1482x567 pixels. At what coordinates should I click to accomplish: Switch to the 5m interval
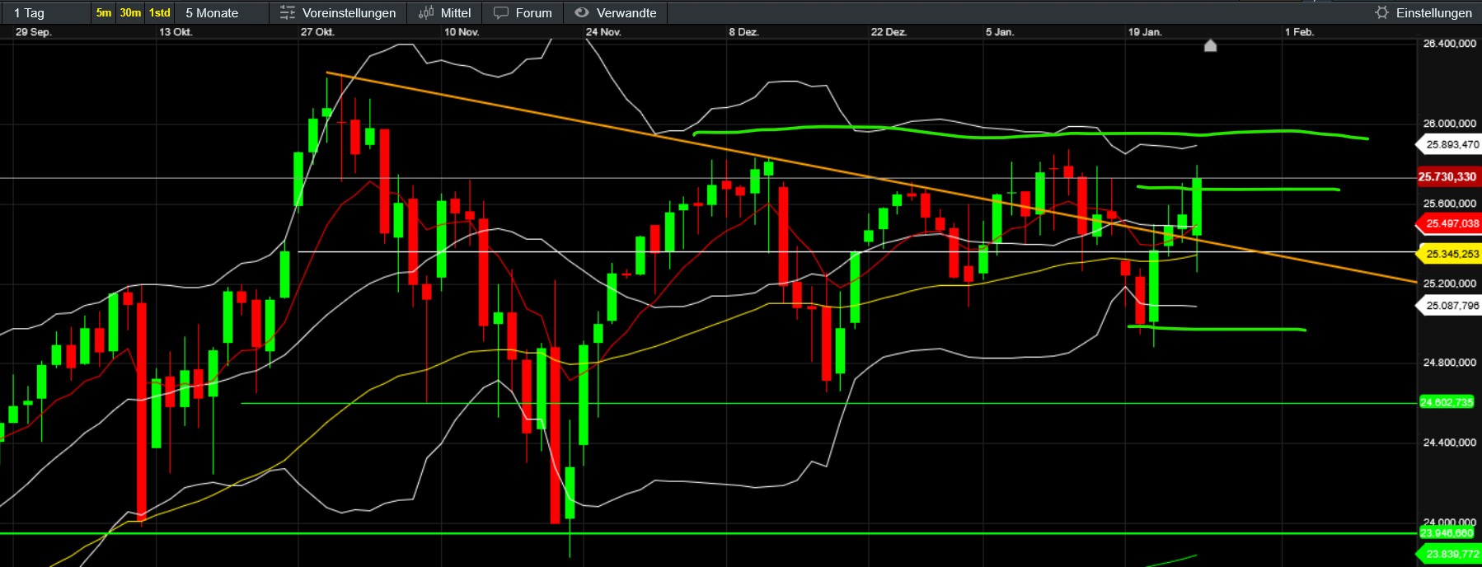point(103,12)
